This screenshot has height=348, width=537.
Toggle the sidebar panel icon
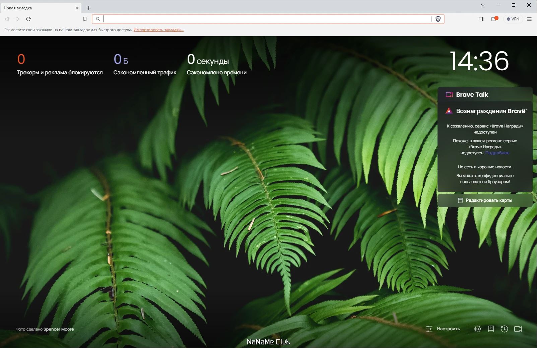pyautogui.click(x=481, y=19)
